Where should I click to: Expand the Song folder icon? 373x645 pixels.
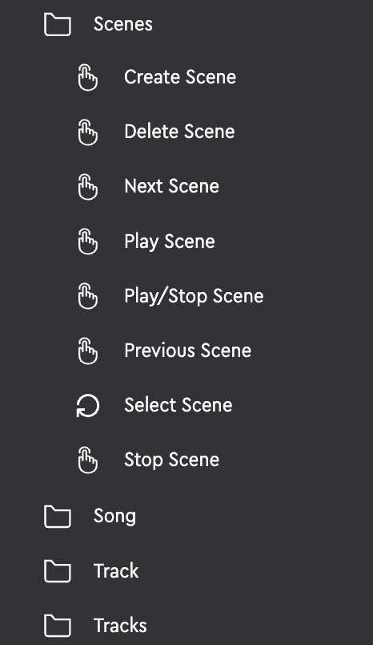point(58,517)
